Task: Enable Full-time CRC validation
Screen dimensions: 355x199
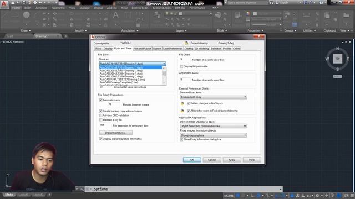Action: (x=101, y=116)
